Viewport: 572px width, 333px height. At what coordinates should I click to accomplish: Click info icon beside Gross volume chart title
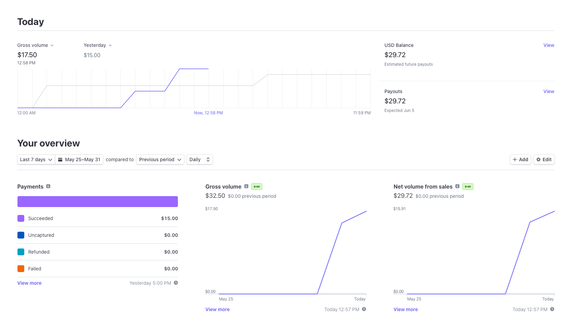[246, 186]
